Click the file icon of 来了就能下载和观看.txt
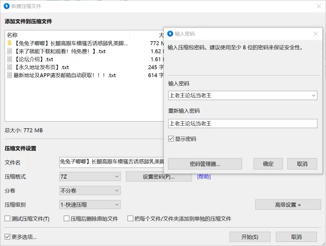Image resolution: width=326 pixels, height=246 pixels. [x=9, y=51]
